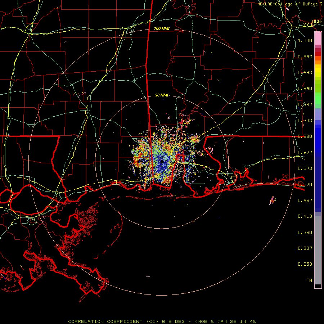Click the 0.893 legend value
Image resolution: width=324 pixels, height=324 pixels.
[x=305, y=72]
